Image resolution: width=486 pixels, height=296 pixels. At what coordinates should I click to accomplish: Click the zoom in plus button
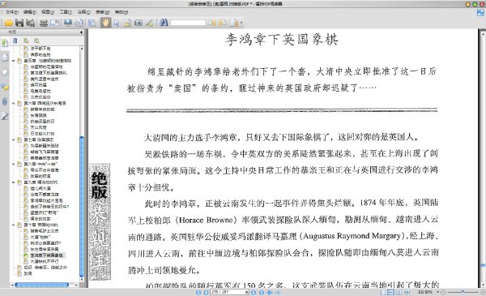[483, 292]
